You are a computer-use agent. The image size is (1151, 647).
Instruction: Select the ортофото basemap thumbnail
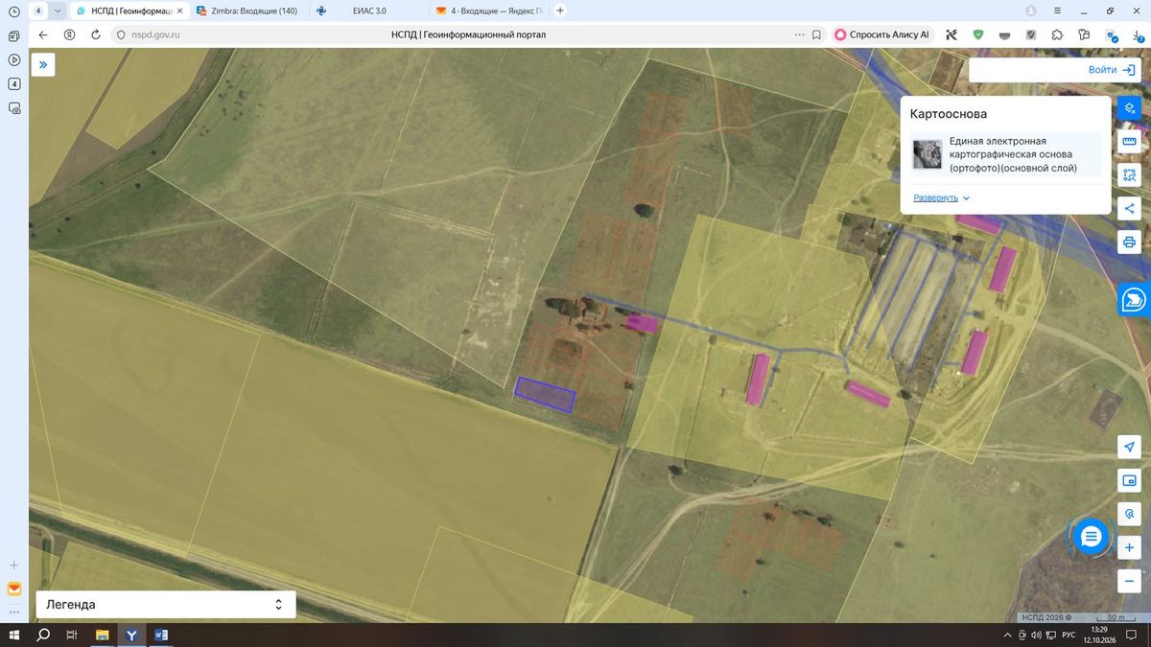pos(928,154)
